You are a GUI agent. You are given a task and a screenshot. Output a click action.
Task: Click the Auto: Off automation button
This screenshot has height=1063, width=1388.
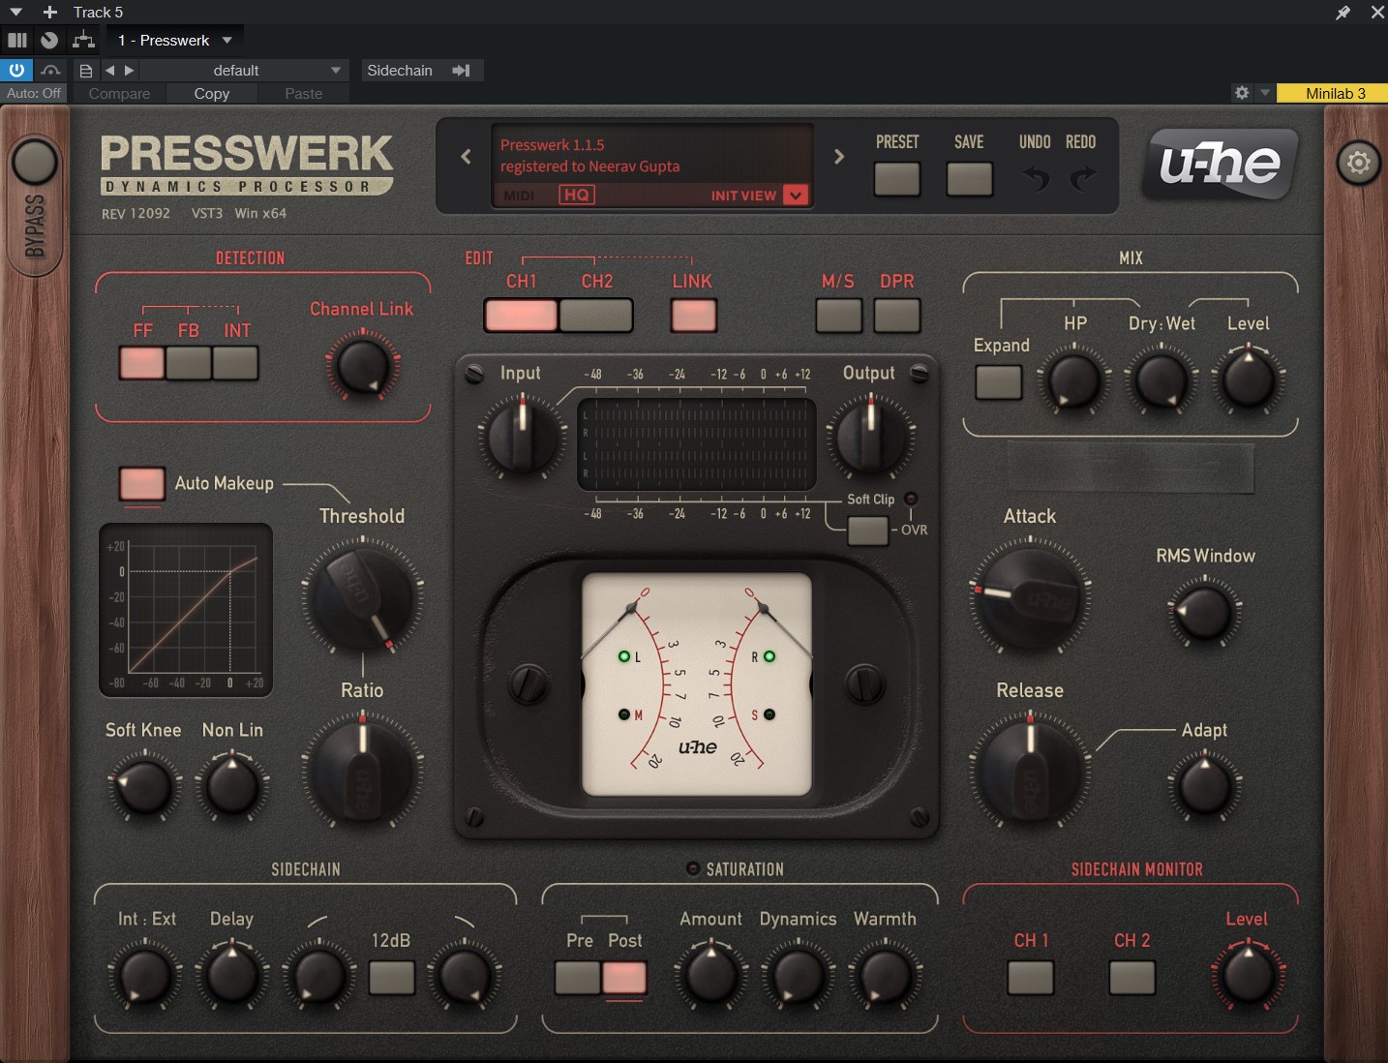34,94
